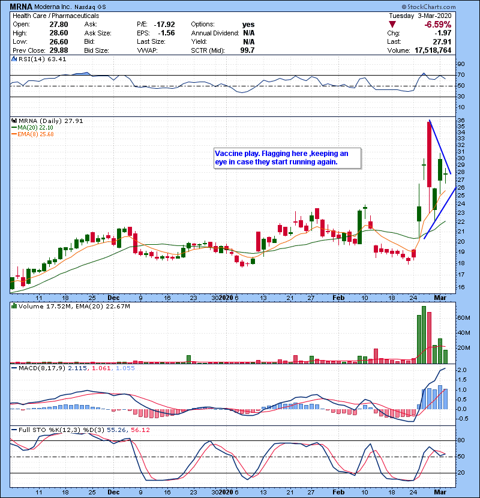This screenshot has width=480, height=498.
Task: Click the 90 label on RSI axis
Action: coord(461,64)
